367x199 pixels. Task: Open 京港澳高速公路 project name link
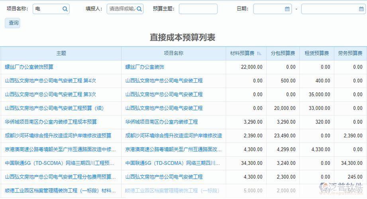tap(173, 149)
